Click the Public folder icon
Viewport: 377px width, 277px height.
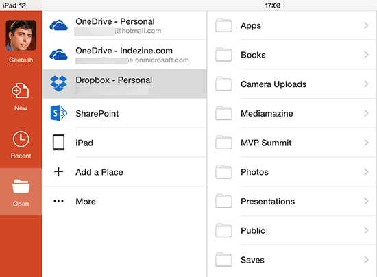[x=223, y=230]
